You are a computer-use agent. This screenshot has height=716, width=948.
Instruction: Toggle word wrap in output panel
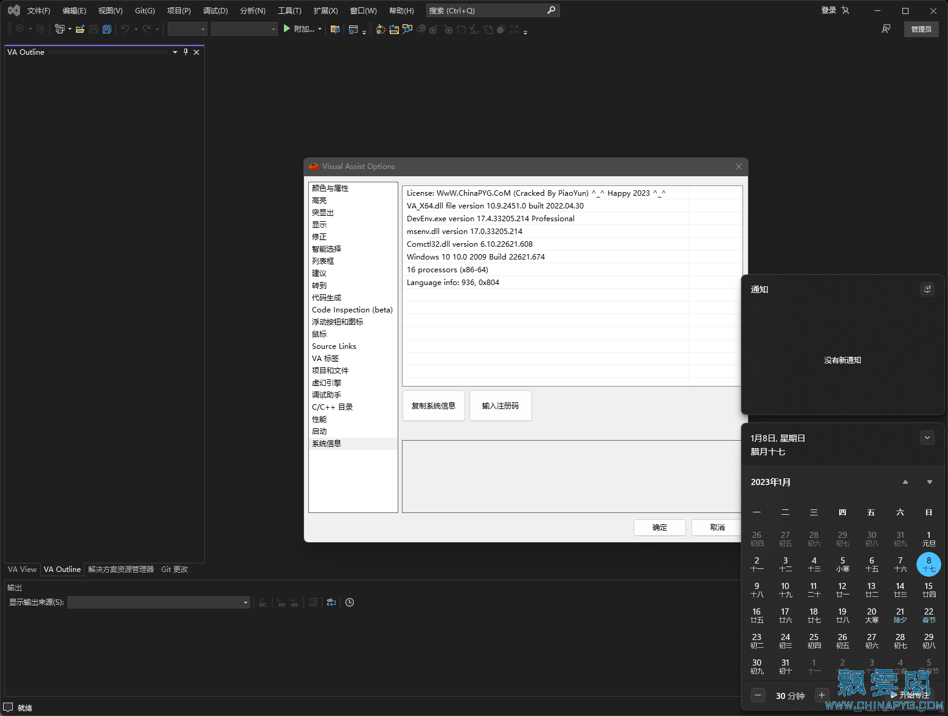click(x=331, y=602)
